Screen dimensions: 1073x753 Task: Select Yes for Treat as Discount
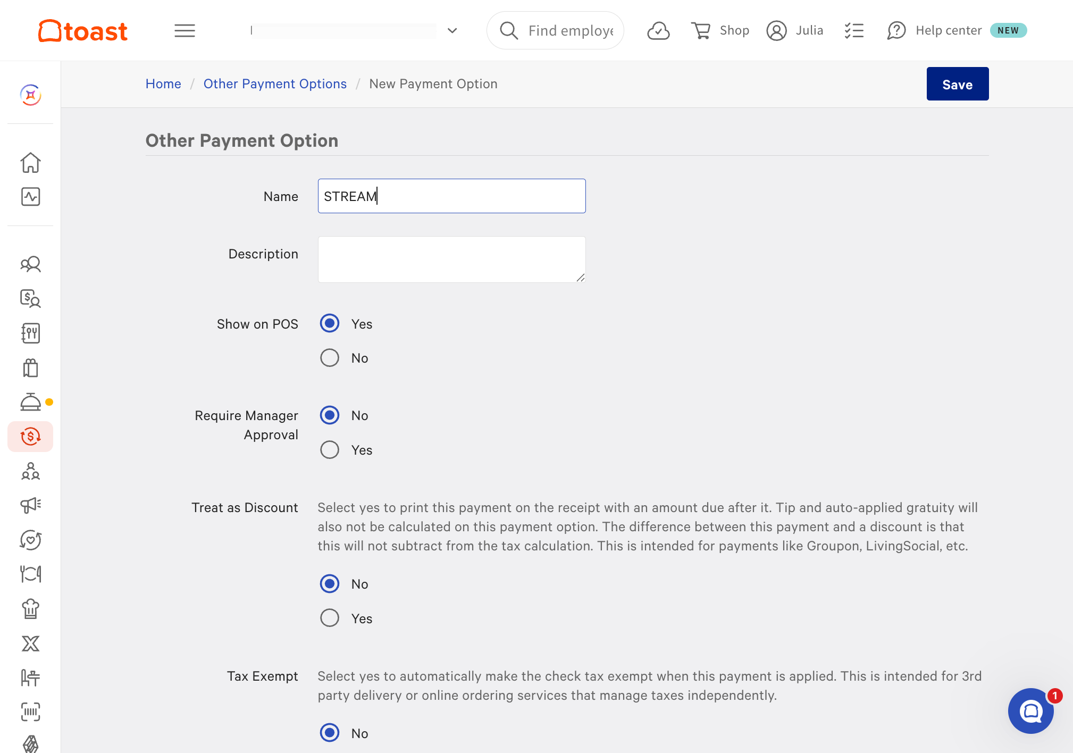coord(330,618)
